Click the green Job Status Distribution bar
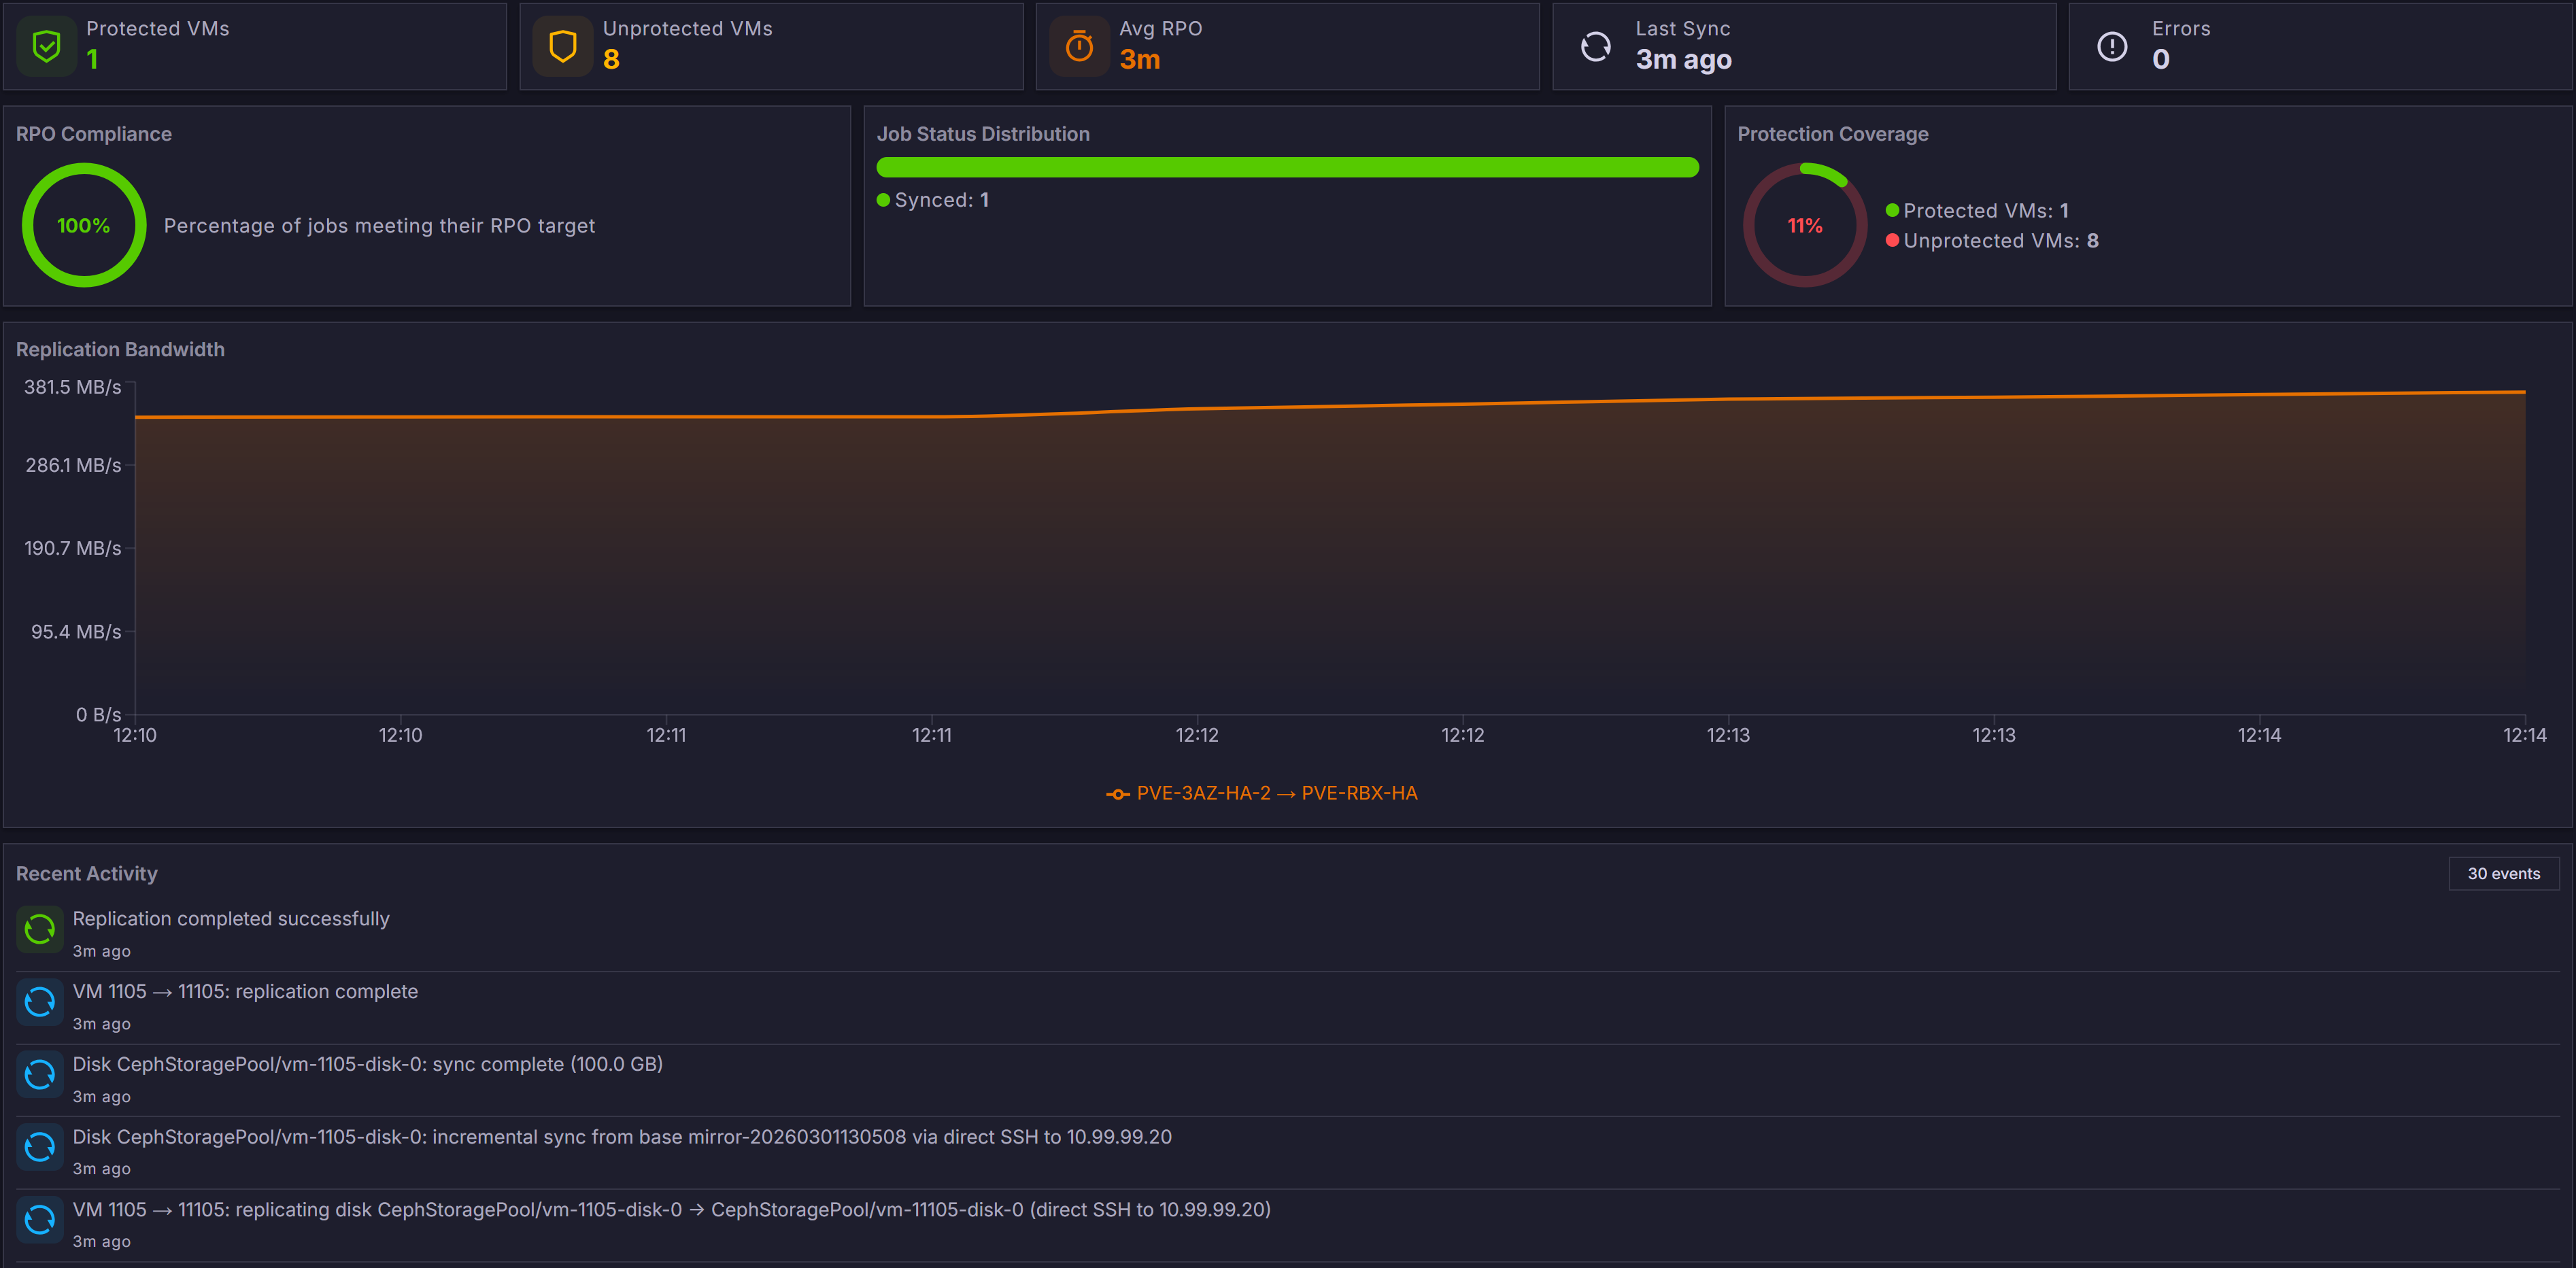Image resolution: width=2576 pixels, height=1268 pixels. [1287, 167]
